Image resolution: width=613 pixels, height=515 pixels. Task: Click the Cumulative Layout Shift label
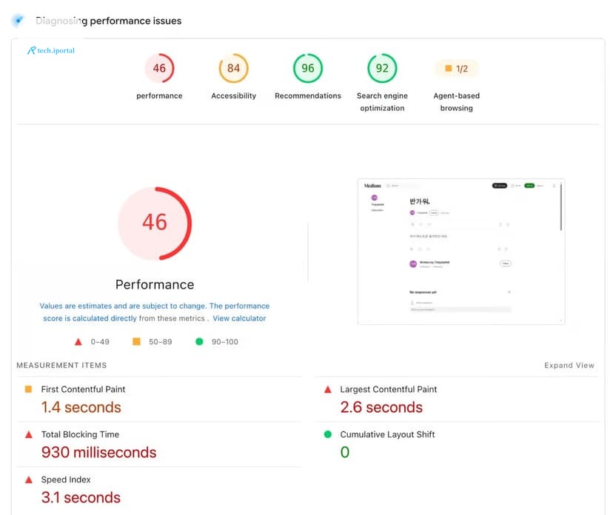387,434
